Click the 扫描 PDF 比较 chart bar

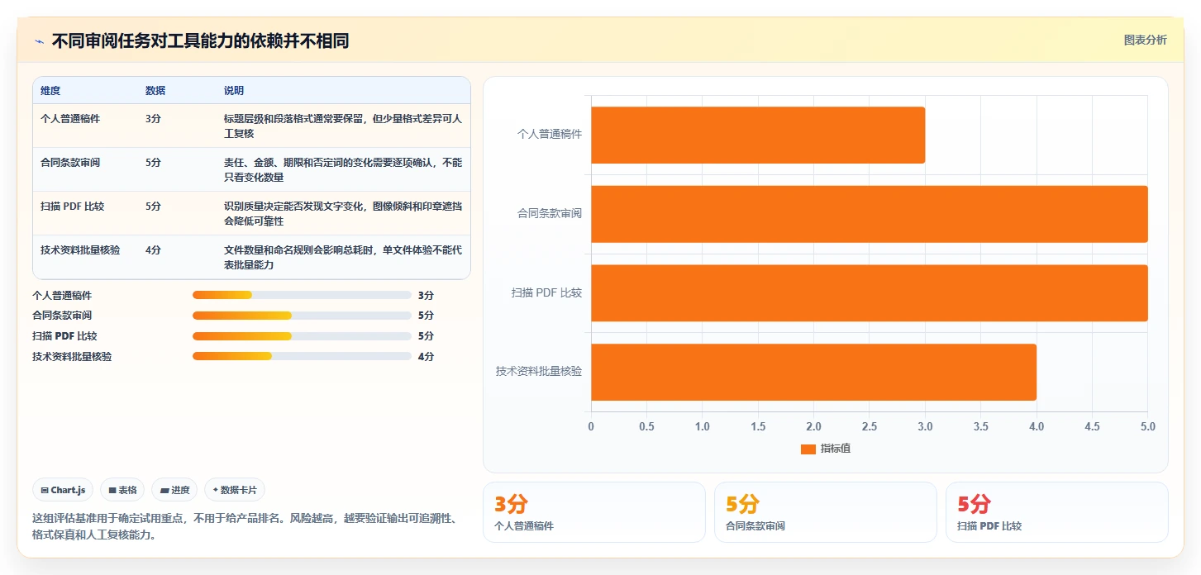(x=870, y=293)
